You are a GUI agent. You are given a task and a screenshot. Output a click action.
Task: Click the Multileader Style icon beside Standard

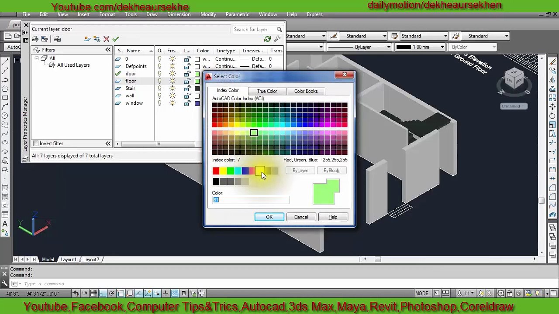(x=455, y=36)
